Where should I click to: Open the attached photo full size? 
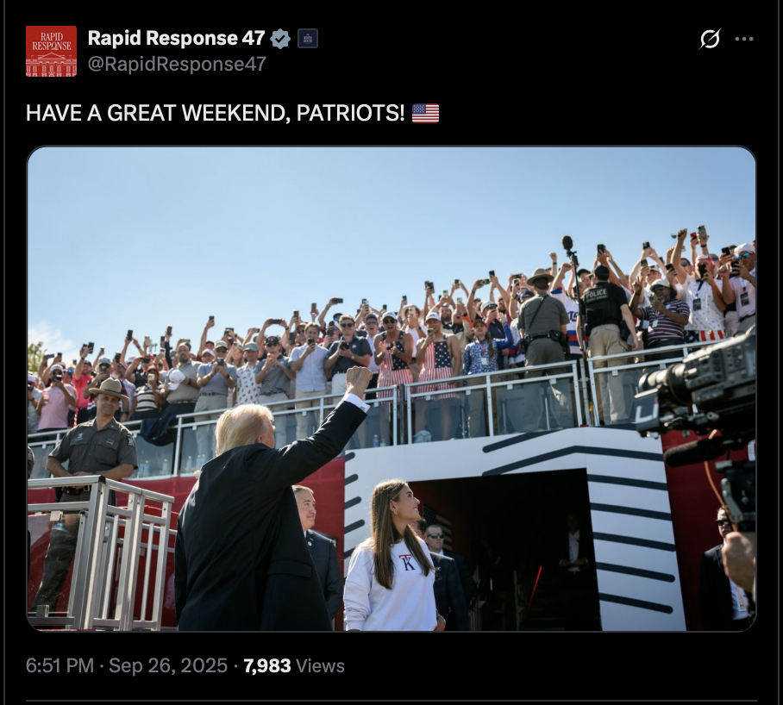coord(391,389)
